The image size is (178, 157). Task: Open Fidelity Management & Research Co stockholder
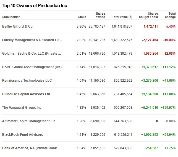(32, 40)
